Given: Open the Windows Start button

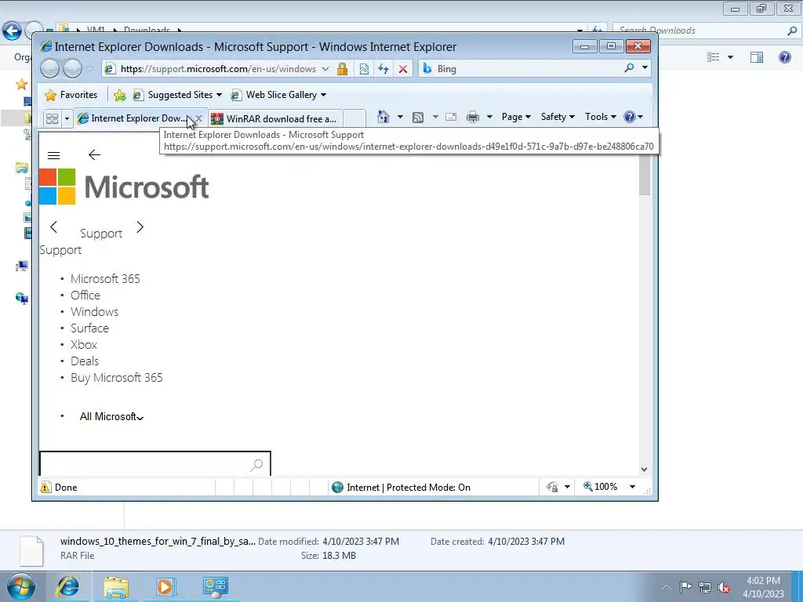Looking at the screenshot, I should (x=20, y=586).
